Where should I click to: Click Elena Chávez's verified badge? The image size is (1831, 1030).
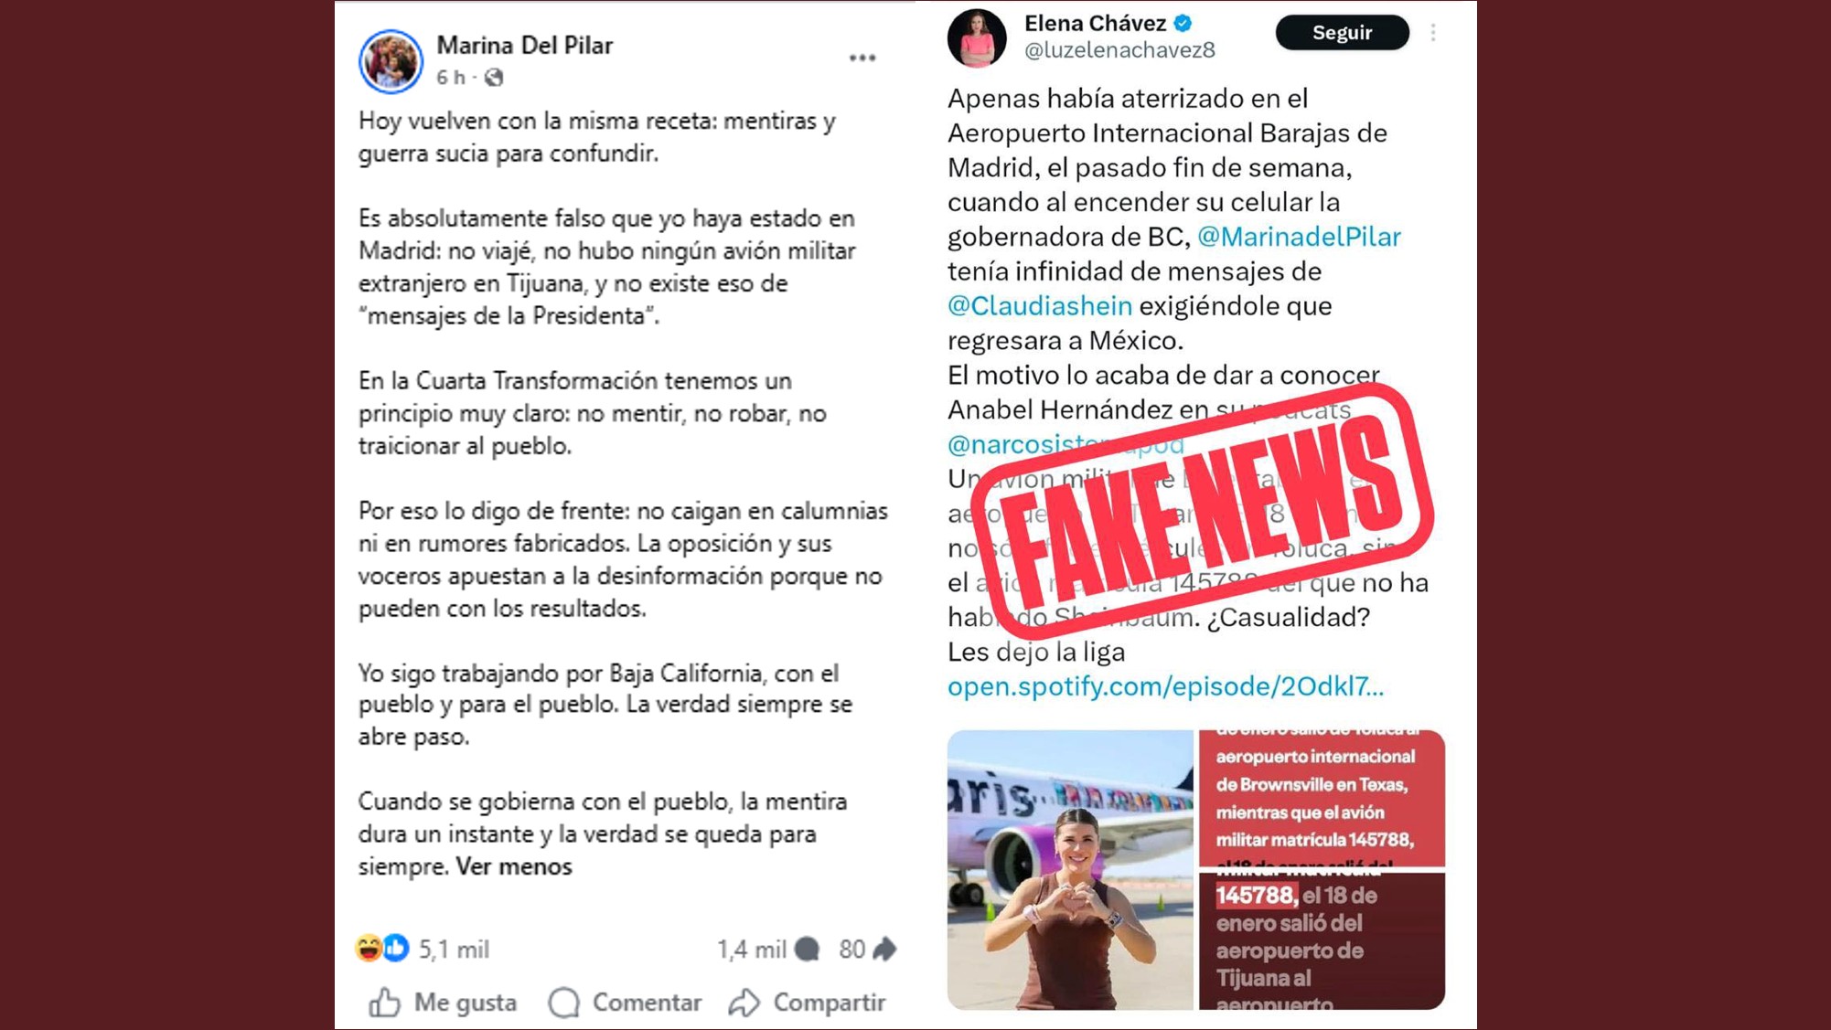click(1183, 23)
